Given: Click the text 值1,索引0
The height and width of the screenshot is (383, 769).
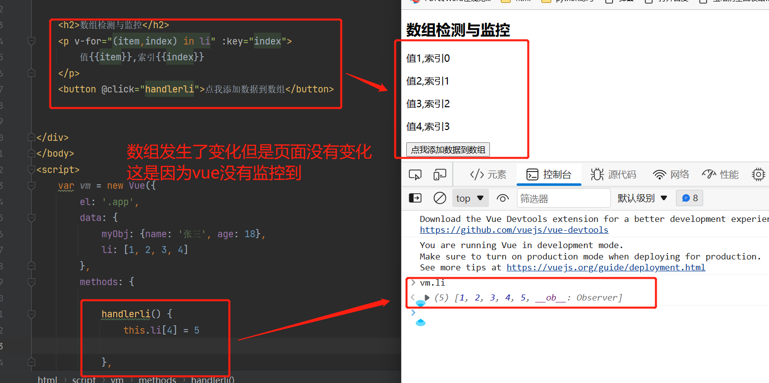Looking at the screenshot, I should point(428,58).
